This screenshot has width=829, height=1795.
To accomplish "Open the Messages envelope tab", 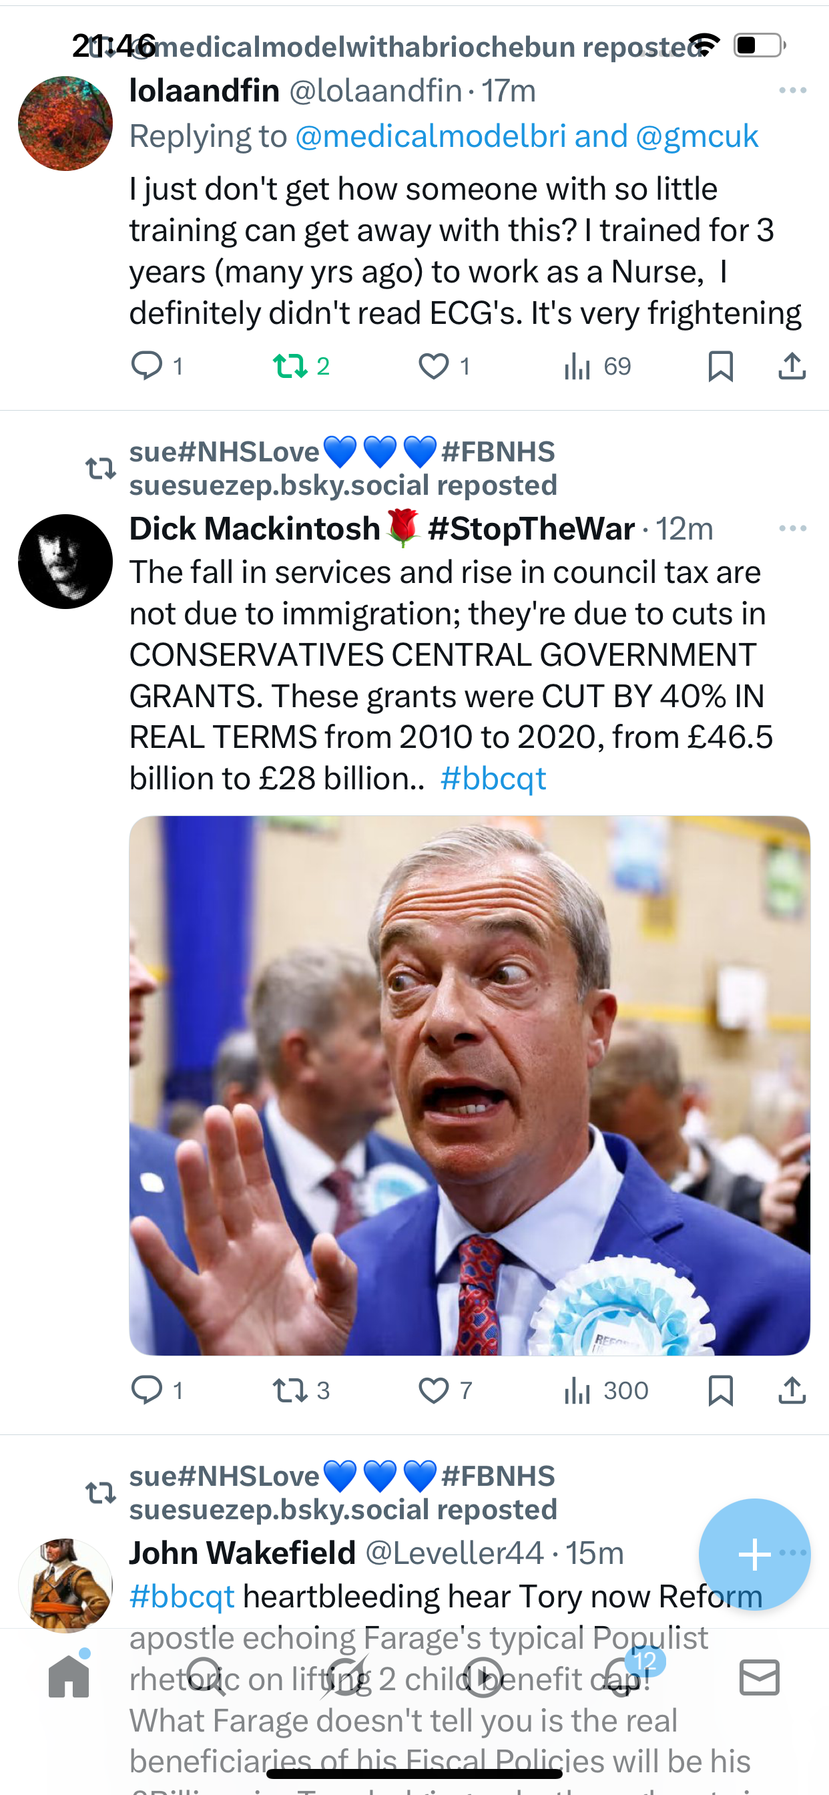I will click(760, 1677).
